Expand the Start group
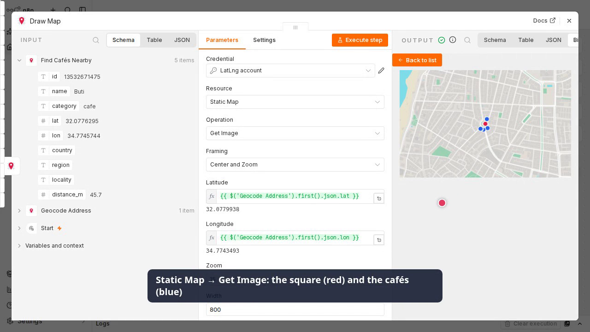 (x=19, y=228)
